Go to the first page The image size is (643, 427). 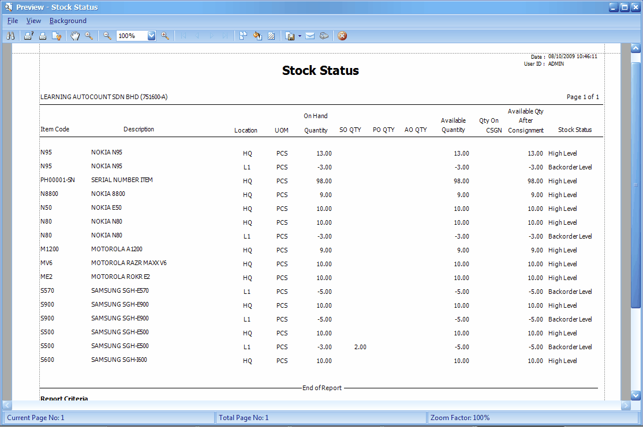tap(184, 36)
